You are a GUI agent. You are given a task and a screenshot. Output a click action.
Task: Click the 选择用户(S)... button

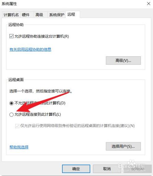tap(123, 146)
